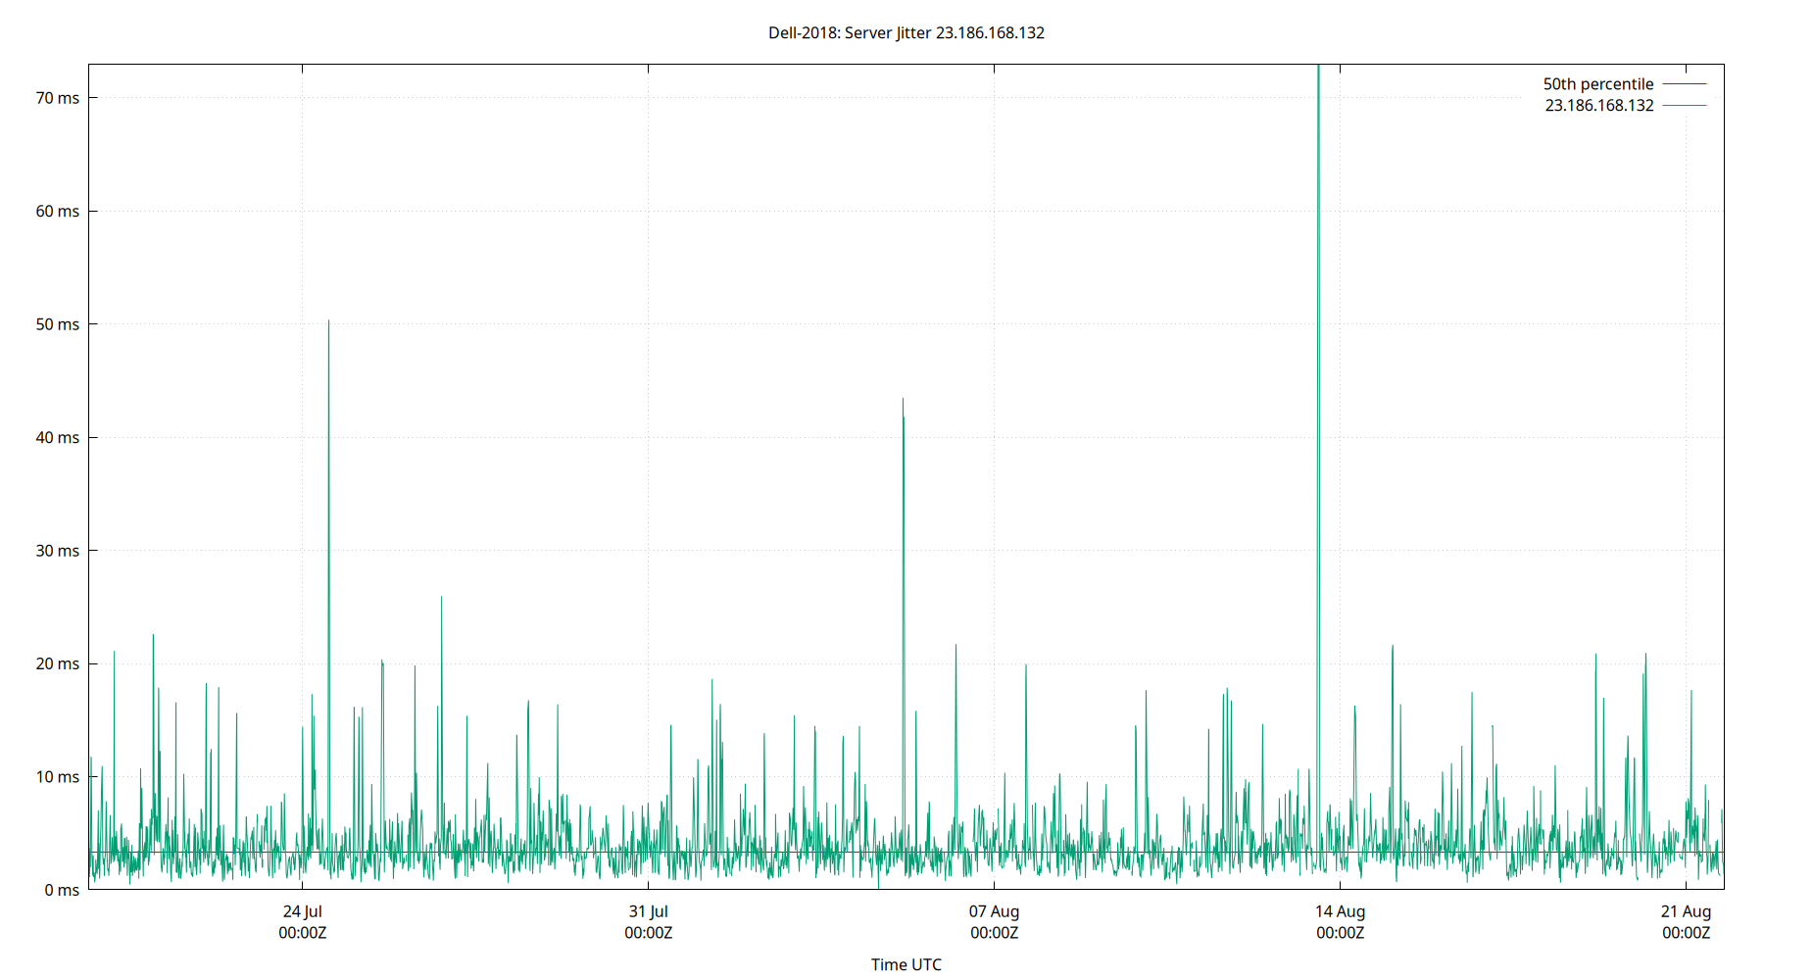Click the 31 Jul tick label
The width and height of the screenshot is (1813, 980).
pos(650,911)
